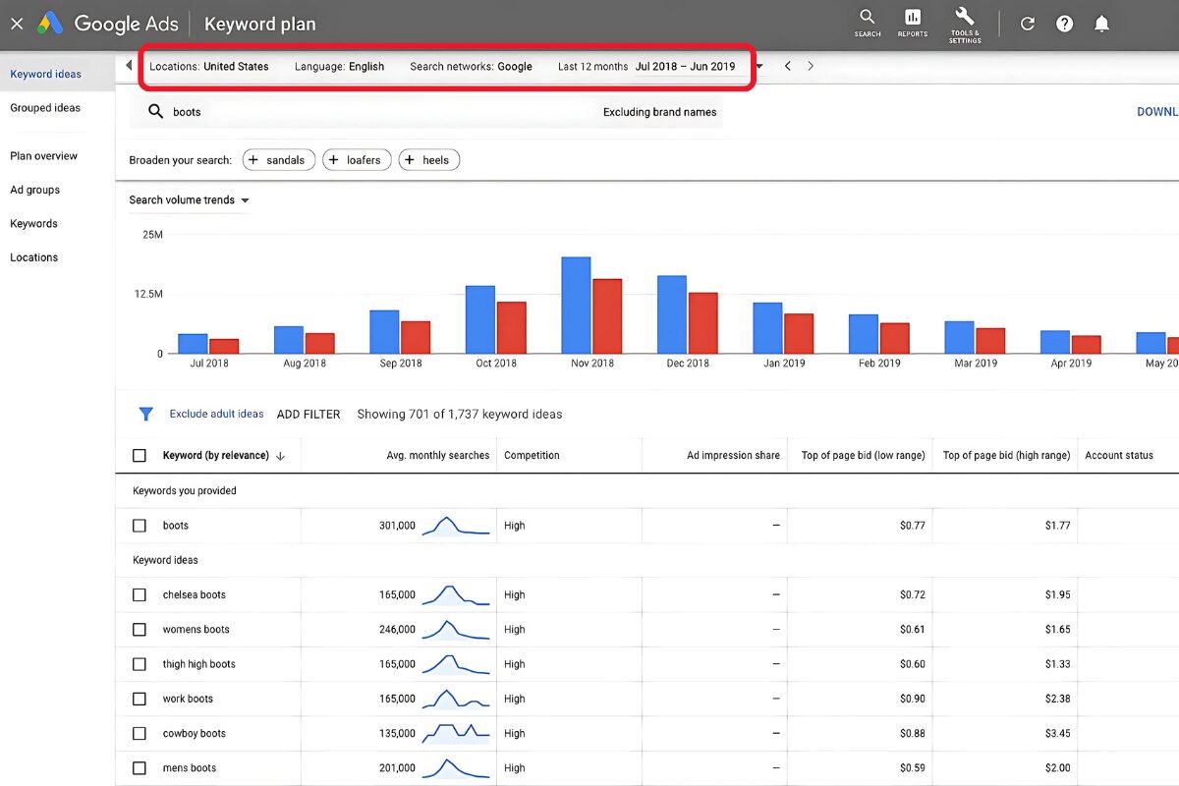Open the date range dropdown arrow
Screen dimensions: 1179x786
[x=759, y=67]
